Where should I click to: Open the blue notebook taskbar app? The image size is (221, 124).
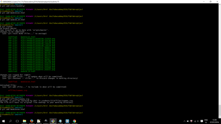tap(60, 121)
